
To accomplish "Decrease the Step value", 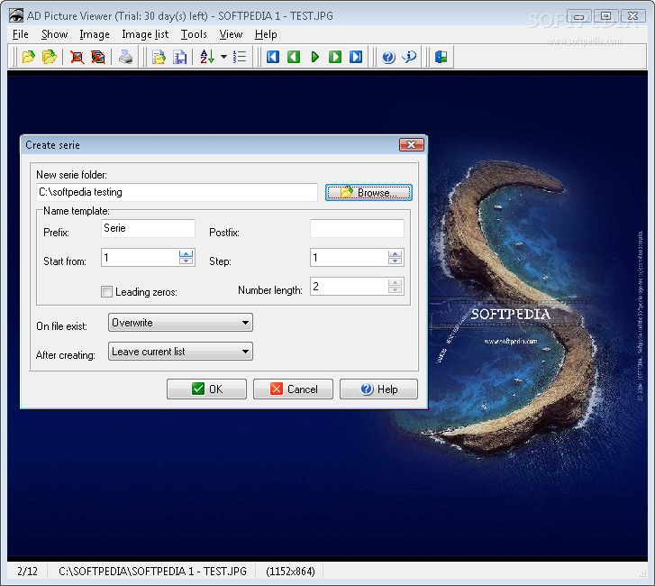I will (x=395, y=261).
